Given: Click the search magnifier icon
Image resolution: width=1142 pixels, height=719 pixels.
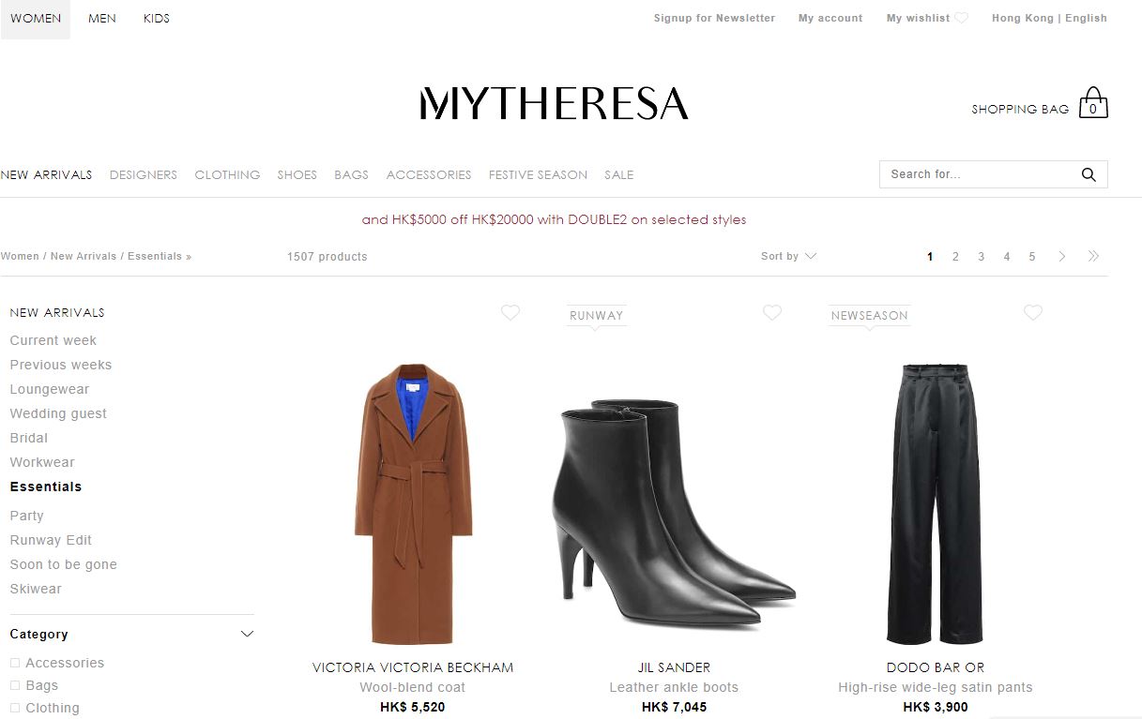Looking at the screenshot, I should [x=1089, y=174].
